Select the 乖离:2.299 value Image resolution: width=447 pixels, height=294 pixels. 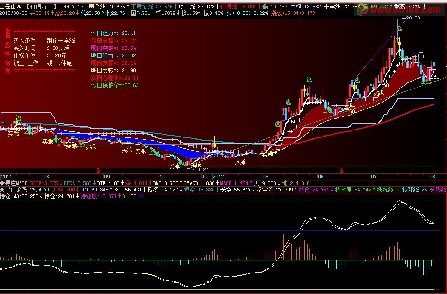408,6
